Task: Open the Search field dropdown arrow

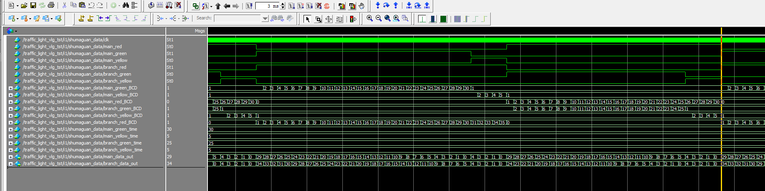Action: [x=265, y=19]
